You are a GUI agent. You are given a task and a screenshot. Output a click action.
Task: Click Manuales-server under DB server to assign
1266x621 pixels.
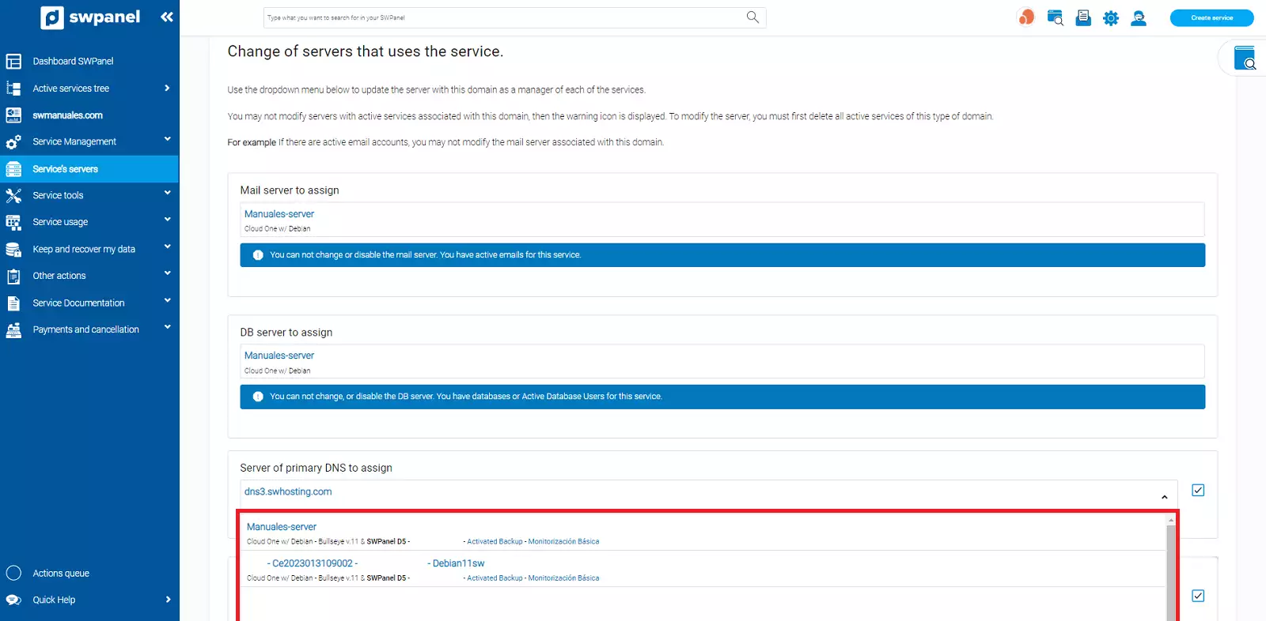[279, 356]
